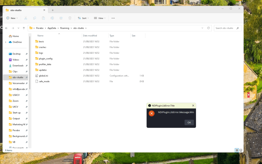
Task: Add a new Explorer tab
Action: [x=53, y=10]
